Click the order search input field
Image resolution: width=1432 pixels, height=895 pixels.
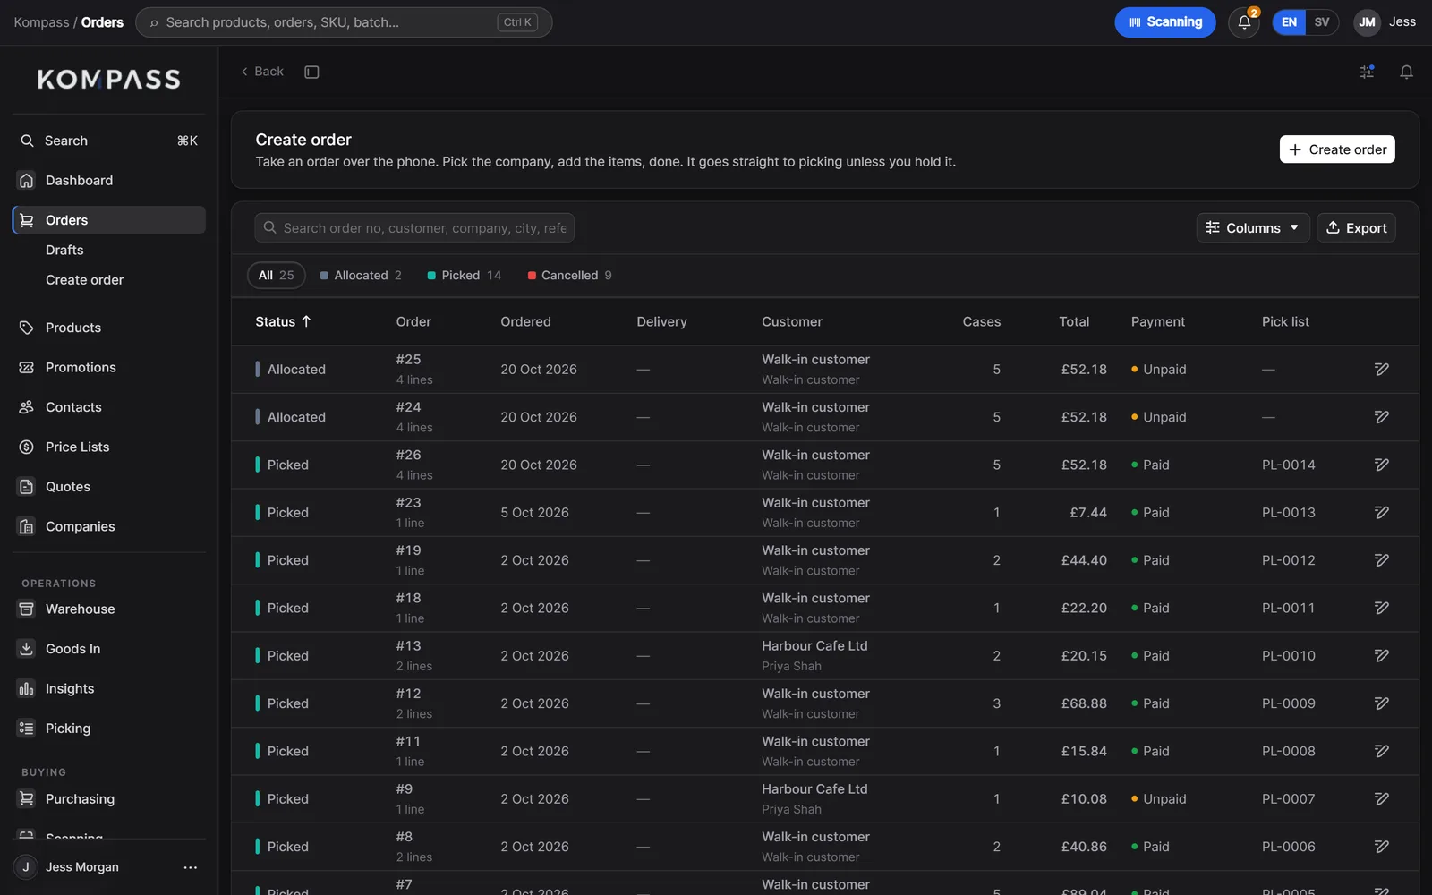click(414, 228)
